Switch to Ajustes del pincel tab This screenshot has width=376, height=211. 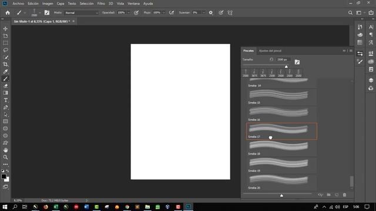270,51
